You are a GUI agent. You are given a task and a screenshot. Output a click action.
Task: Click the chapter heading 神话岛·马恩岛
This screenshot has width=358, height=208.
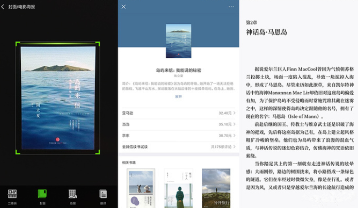click(266, 32)
